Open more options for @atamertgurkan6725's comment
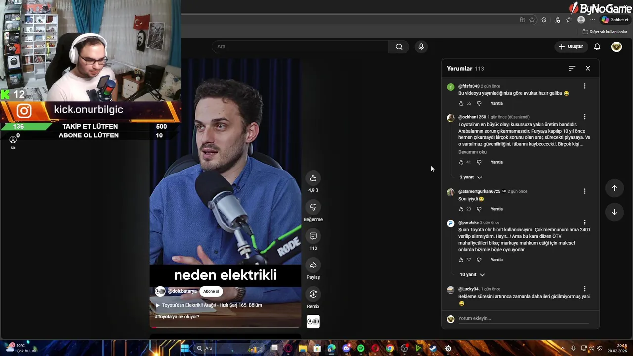 pyautogui.click(x=584, y=191)
